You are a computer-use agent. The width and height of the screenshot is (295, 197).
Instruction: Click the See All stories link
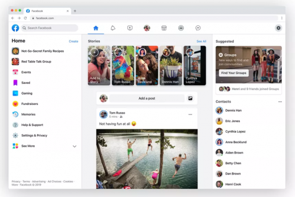point(201,42)
